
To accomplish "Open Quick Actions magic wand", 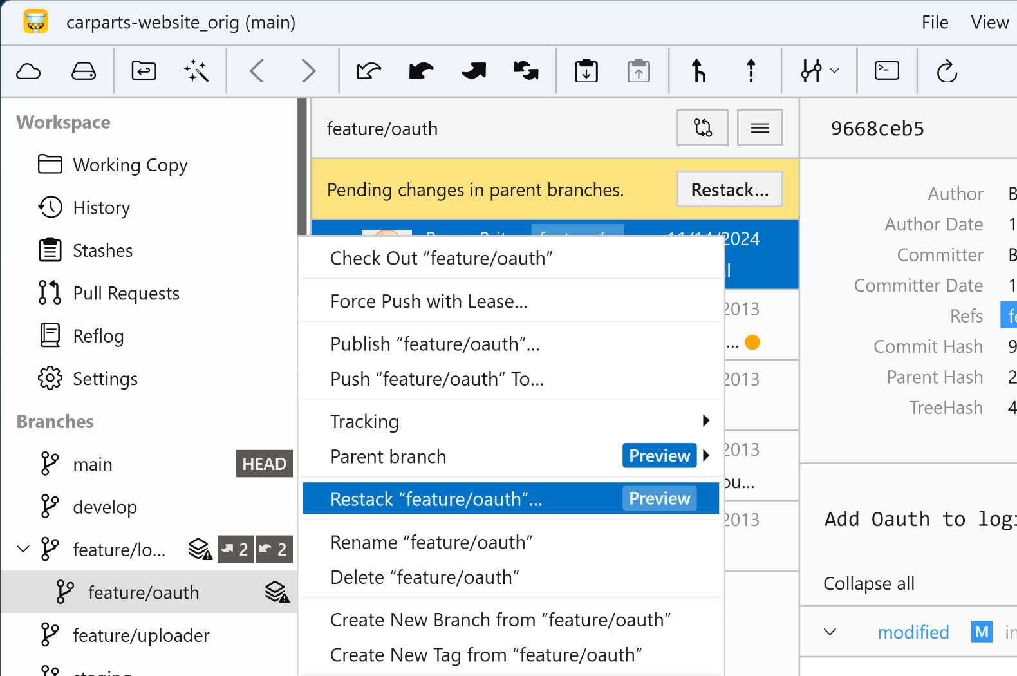I will [196, 71].
